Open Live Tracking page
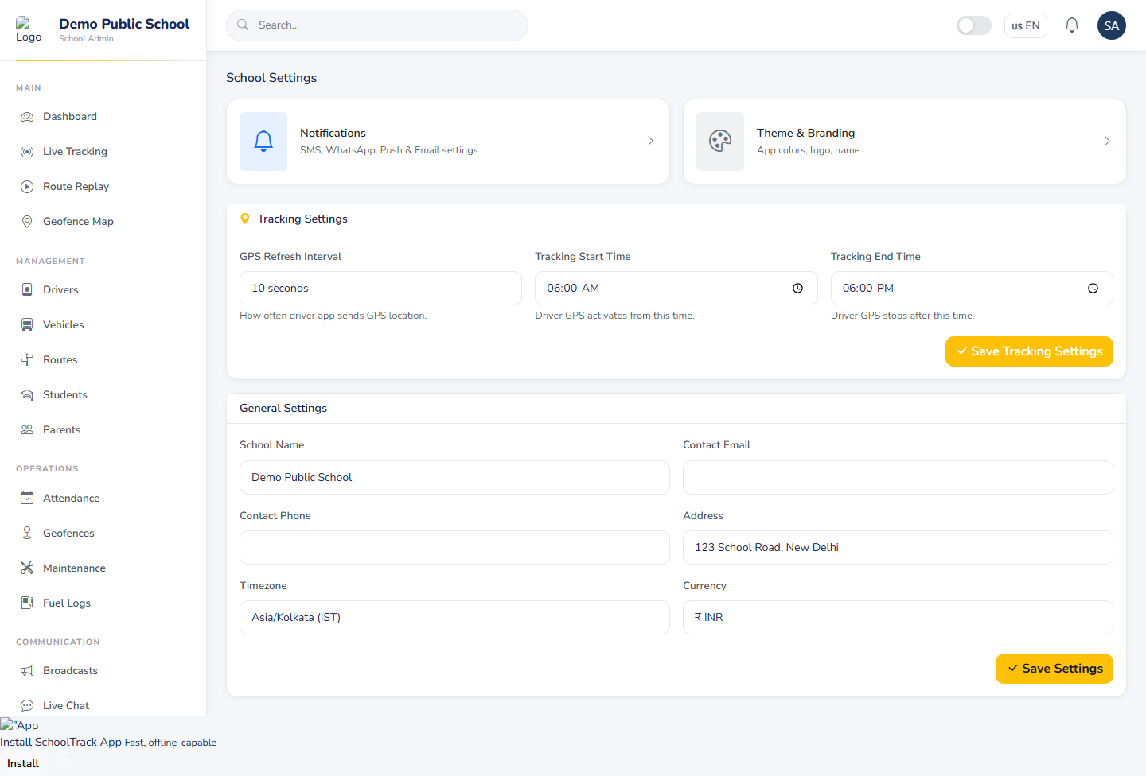 103,152
